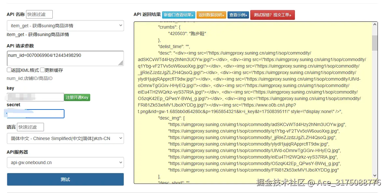Screen dimensions: 387x193
Task: Focus the key input field
Action: pyautogui.click(x=35, y=97)
